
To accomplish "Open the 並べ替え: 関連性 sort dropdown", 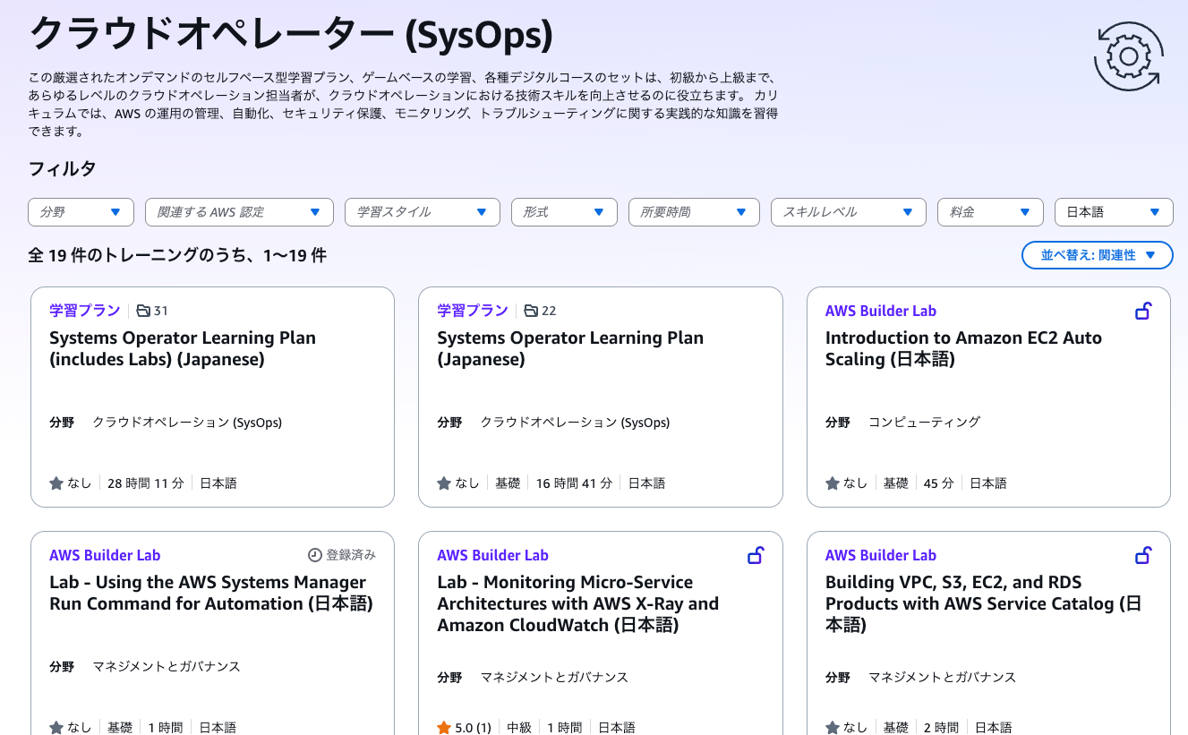I will (1098, 255).
